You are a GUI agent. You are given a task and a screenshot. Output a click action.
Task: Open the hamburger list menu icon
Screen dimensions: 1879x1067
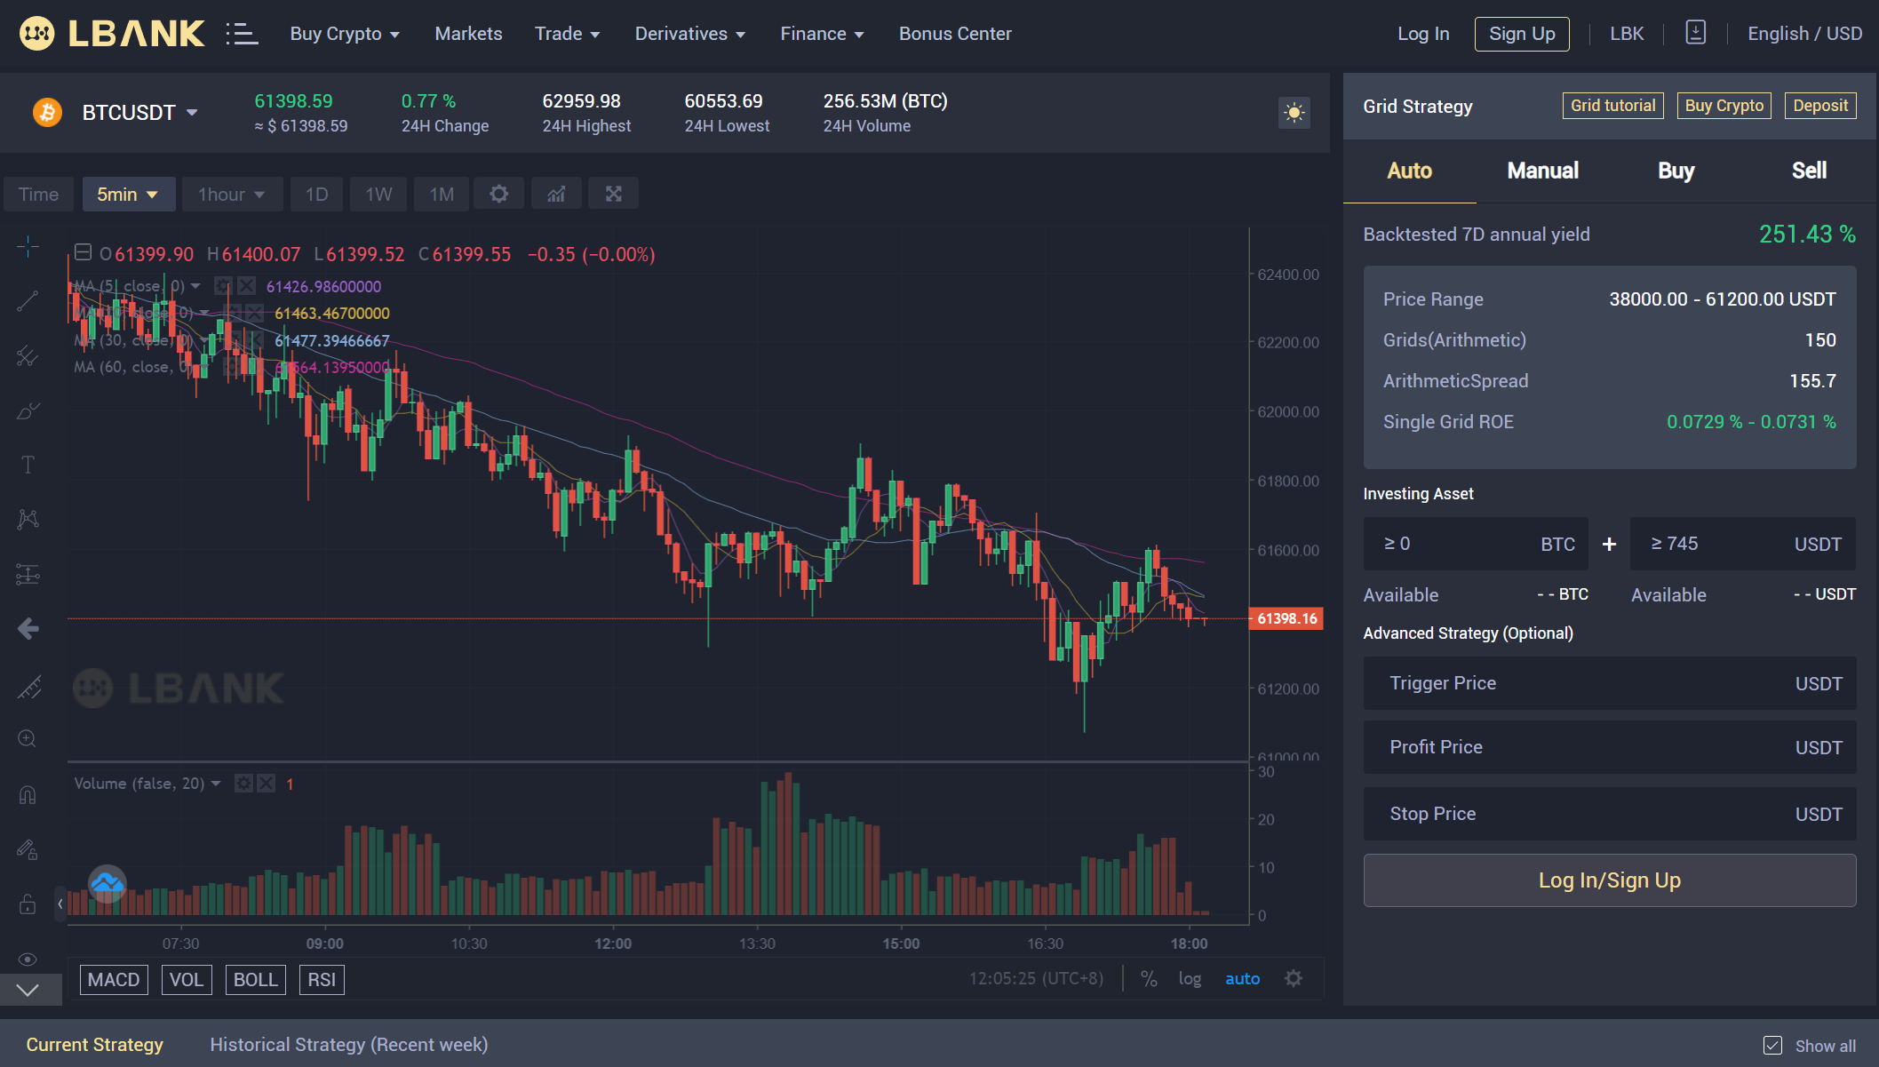point(242,34)
